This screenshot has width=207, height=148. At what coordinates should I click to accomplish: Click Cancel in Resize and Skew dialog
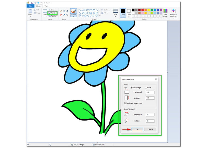pyautogui.click(x=150, y=129)
